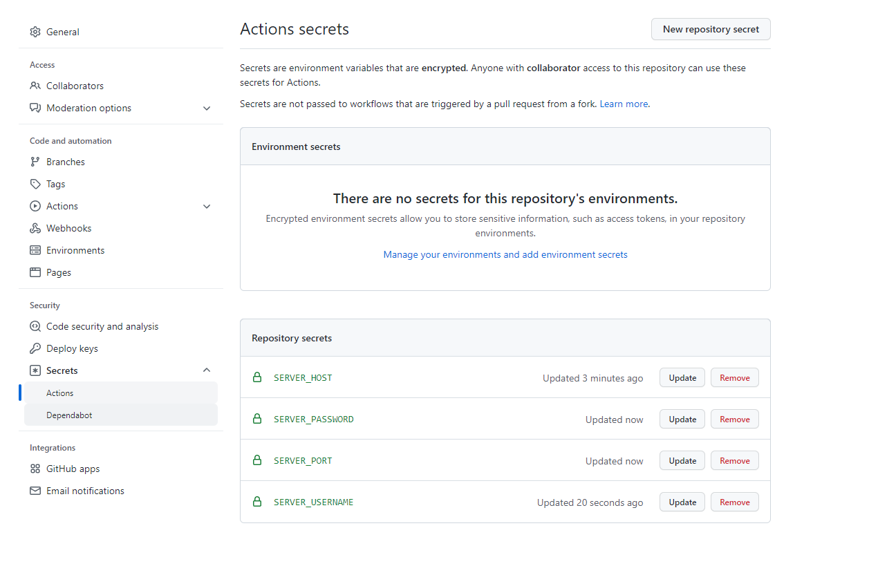869x575 pixels.
Task: Expand the Moderation options chevron
Action: tap(207, 108)
